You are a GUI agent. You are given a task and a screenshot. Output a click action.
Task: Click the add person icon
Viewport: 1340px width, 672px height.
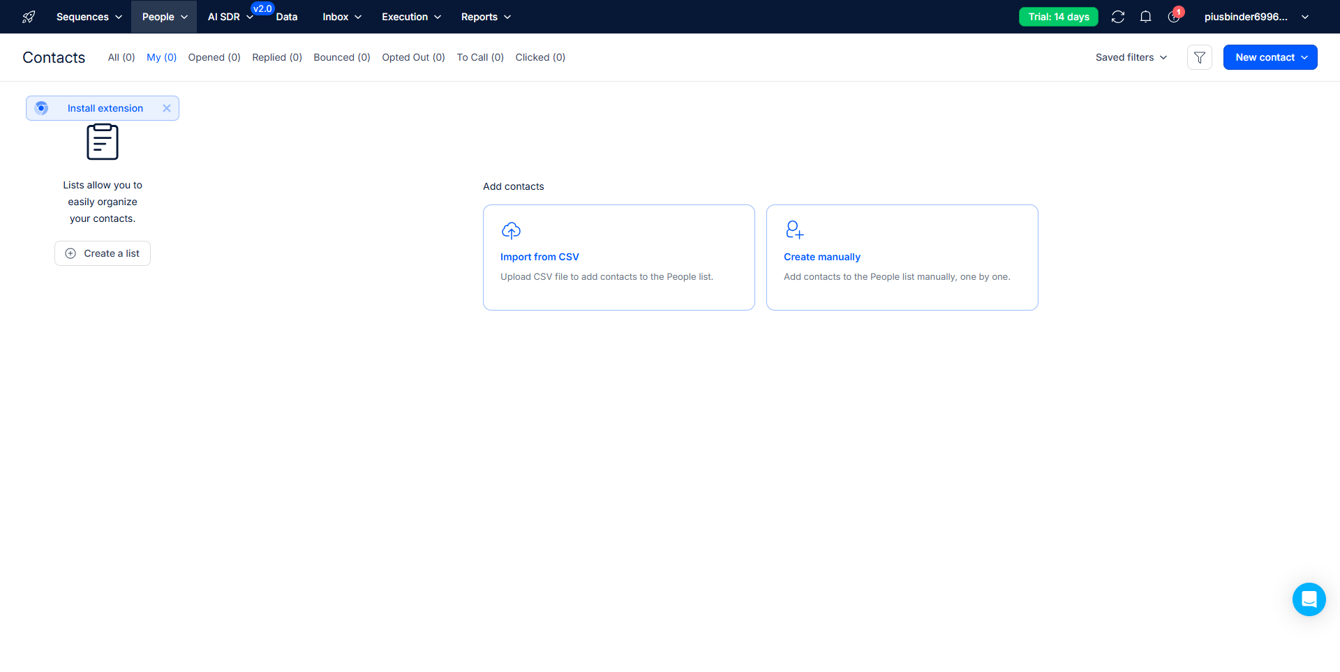click(794, 230)
